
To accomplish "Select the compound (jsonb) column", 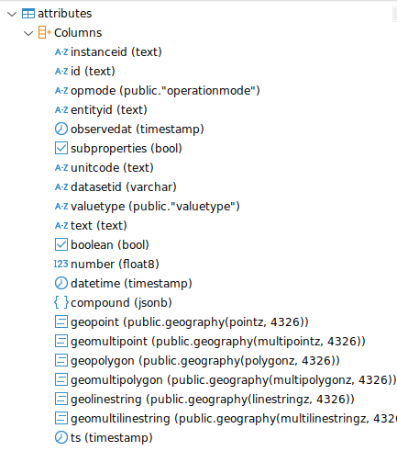I will 121,303.
